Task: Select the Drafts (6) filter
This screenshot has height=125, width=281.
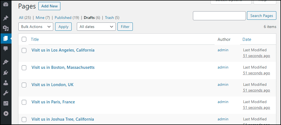Action: 92,18
